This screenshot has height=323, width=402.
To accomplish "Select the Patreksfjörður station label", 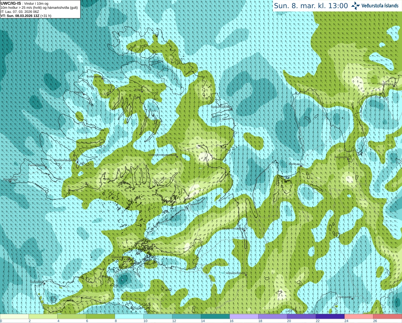I will (36, 165).
